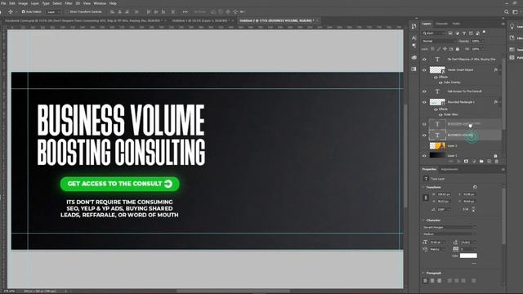Open the three-dots align options
The image size is (523, 294).
click(x=186, y=11)
